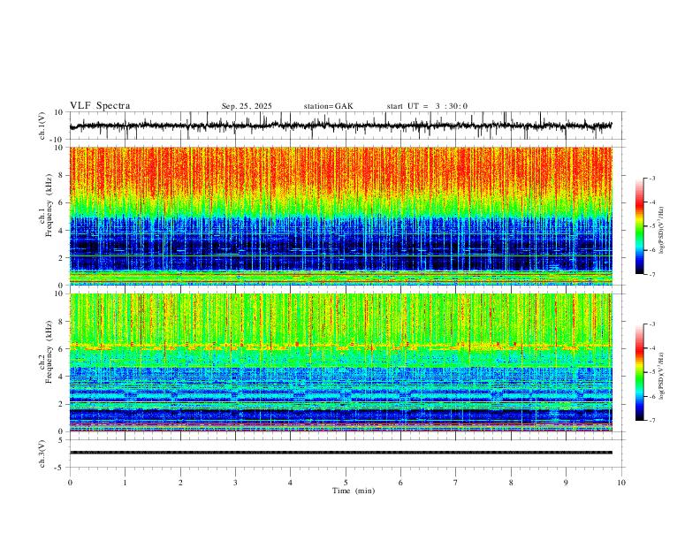Click the "Time (min)" axis title
The height and width of the screenshot is (541, 700).
click(354, 491)
